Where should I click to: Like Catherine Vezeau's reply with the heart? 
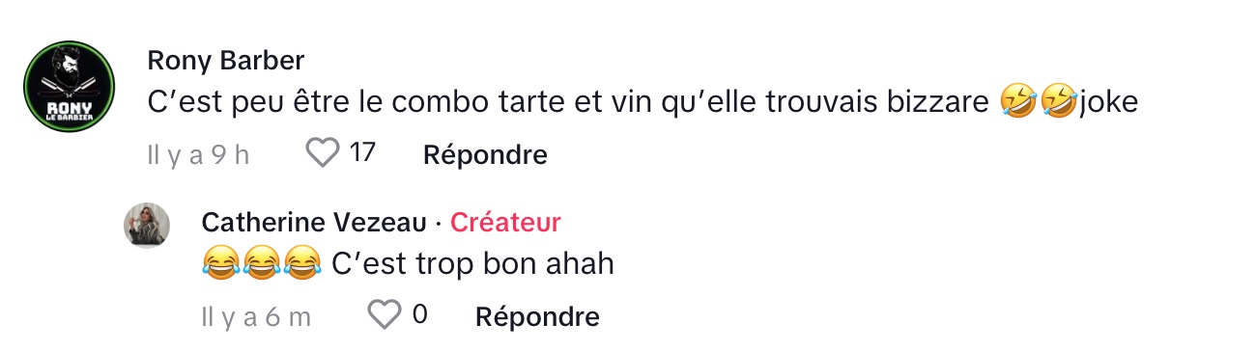coord(385,314)
